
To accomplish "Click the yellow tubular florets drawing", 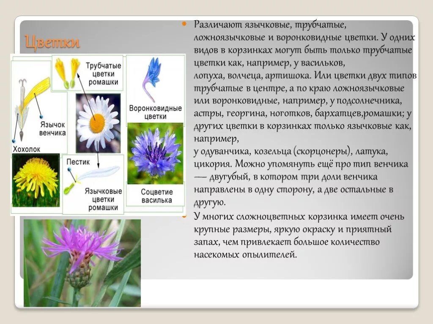I will (x=68, y=73).
